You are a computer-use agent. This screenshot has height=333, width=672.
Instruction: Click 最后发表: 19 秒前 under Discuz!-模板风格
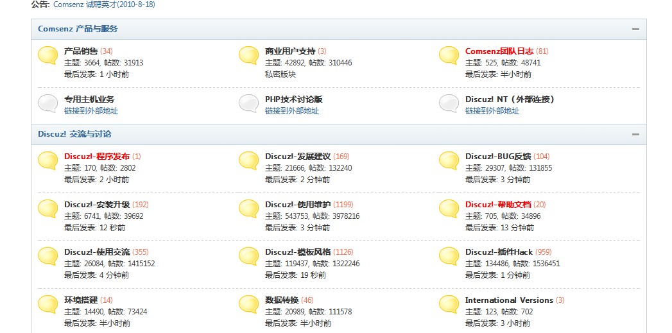click(295, 275)
